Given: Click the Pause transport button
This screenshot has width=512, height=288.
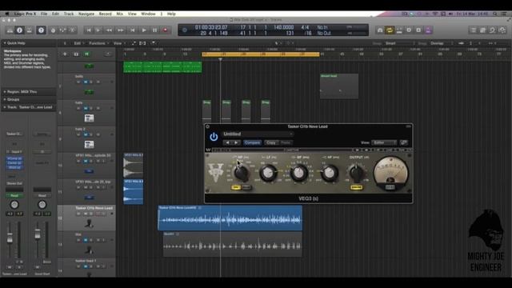Looking at the screenshot, I should pyautogui.click(x=154, y=30).
